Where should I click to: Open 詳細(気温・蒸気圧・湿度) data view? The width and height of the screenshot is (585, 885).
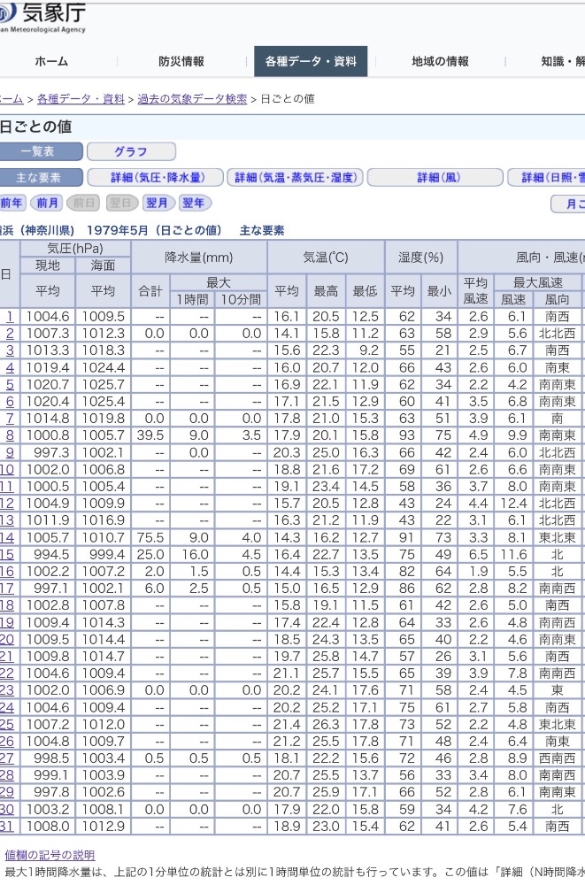click(296, 178)
